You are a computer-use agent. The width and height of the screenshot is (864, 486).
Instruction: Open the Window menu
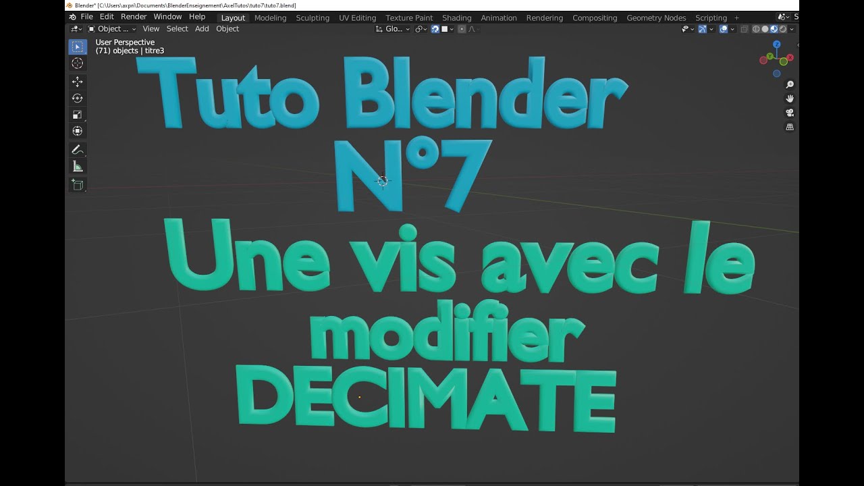[167, 17]
